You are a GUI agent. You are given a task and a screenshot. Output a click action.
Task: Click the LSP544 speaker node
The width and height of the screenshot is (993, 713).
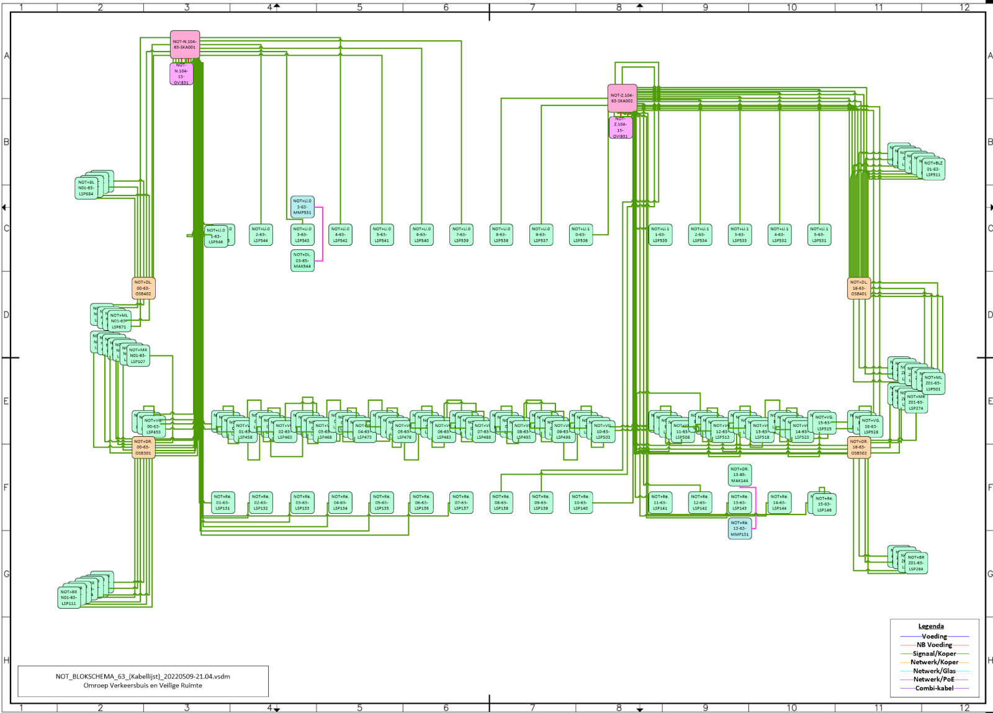coord(261,235)
